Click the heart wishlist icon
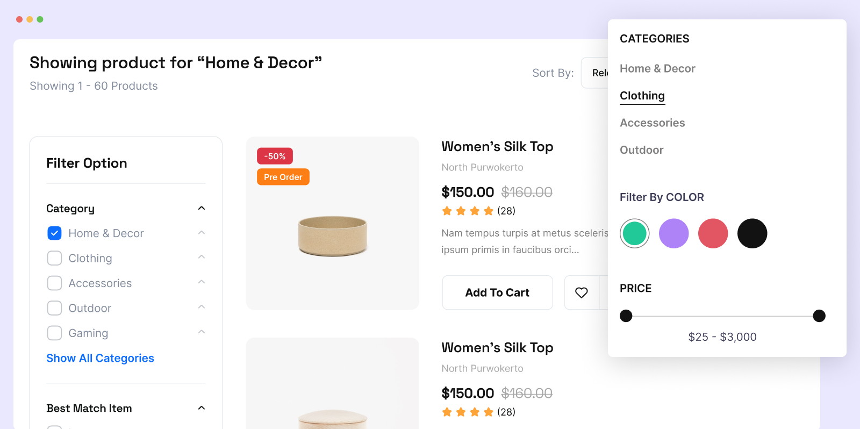 click(x=582, y=292)
